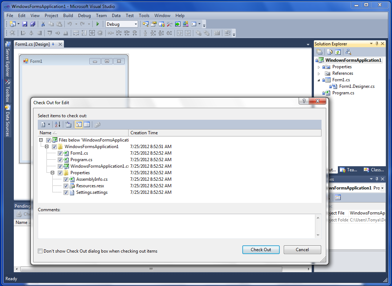392x286 pixels.
Task: Open the Debug configuration dropdown
Action: coord(136,24)
